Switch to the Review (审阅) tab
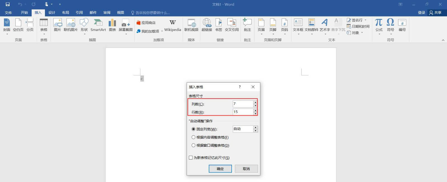 point(107,13)
